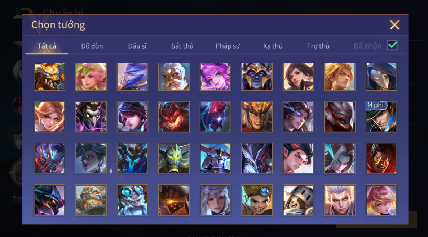Viewport: 428px width, 237px height.
Task: Open the Trợ thủ tab
Action: (x=318, y=46)
